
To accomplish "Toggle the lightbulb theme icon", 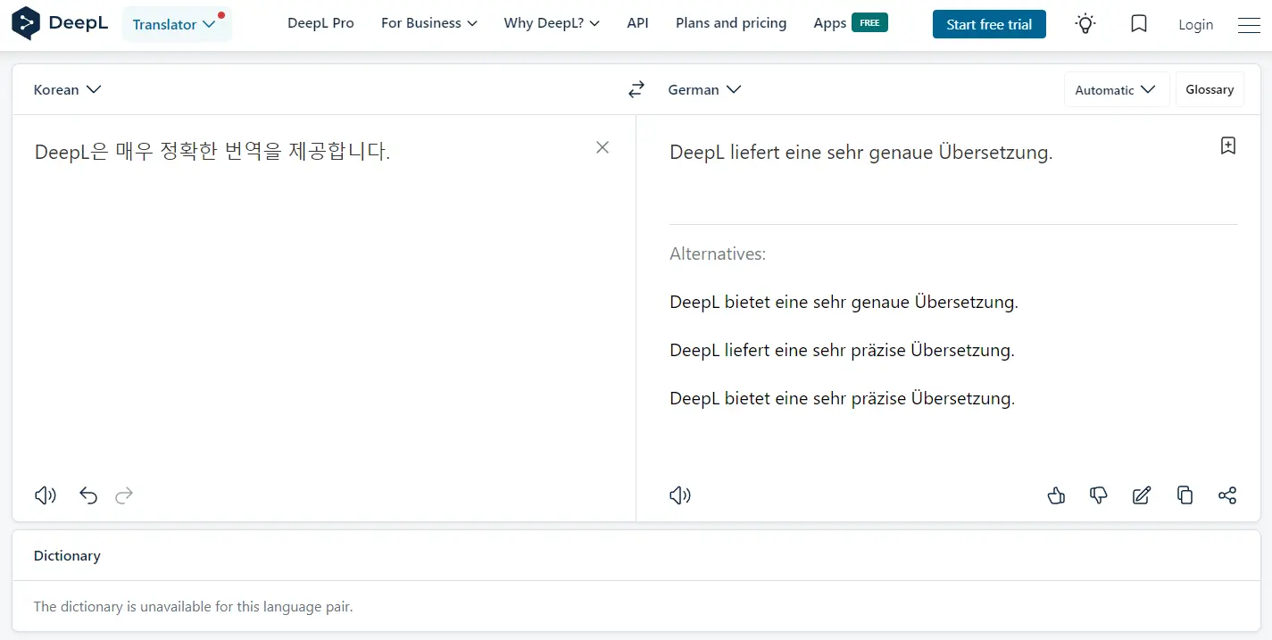I will (x=1085, y=24).
